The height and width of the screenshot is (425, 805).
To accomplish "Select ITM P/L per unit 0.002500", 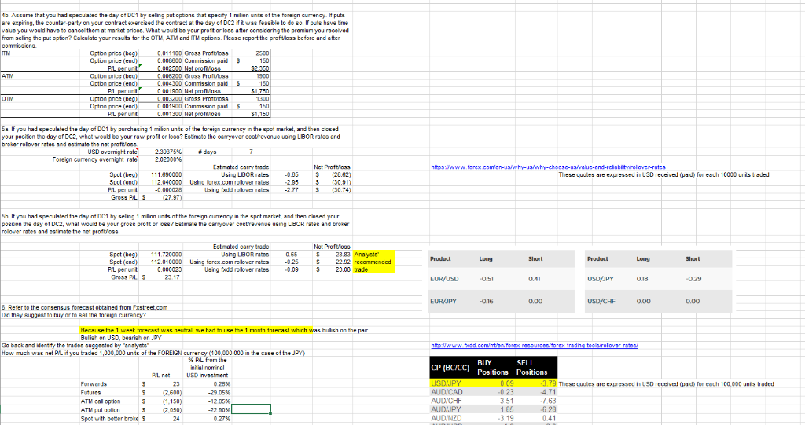I will pos(160,68).
